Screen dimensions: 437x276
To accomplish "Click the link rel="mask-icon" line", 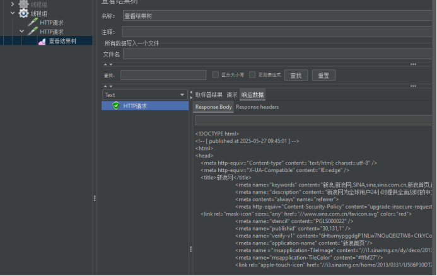I will coord(306,214).
